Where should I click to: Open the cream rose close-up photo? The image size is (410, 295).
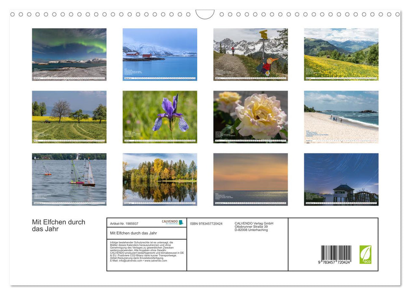[250, 117]
